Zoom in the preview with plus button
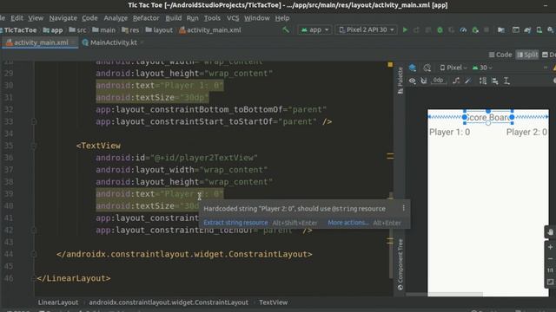556x312 pixels. pyautogui.click(x=550, y=247)
